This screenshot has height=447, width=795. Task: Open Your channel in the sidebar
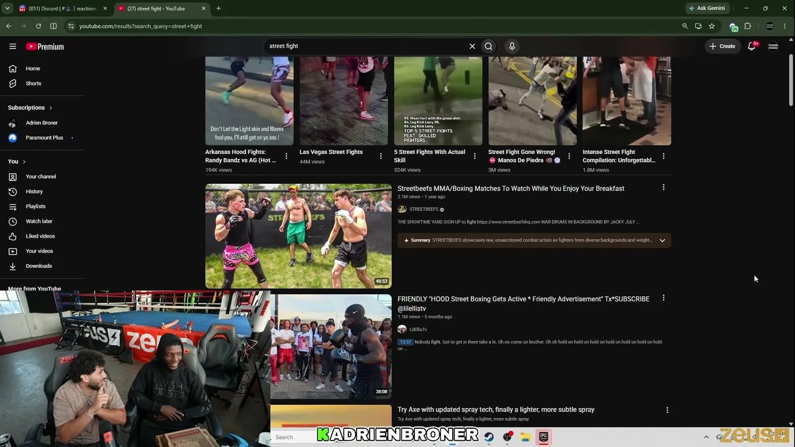41,176
